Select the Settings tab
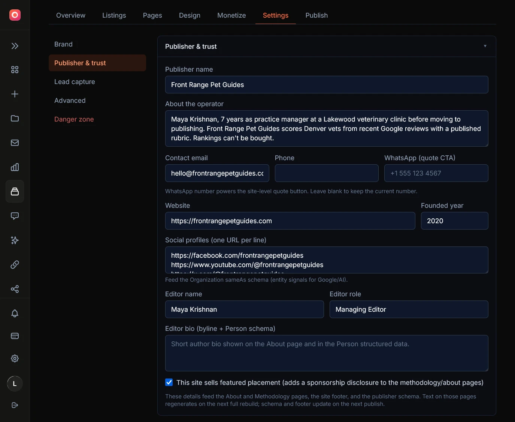Screen dimensions: 515x422 276,15
